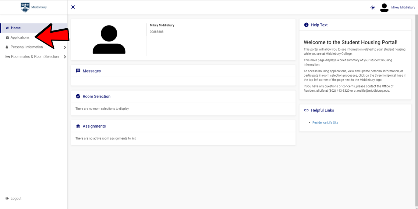Click the Messages chat icon
Screen dimensions: 418x209
click(x=78, y=71)
